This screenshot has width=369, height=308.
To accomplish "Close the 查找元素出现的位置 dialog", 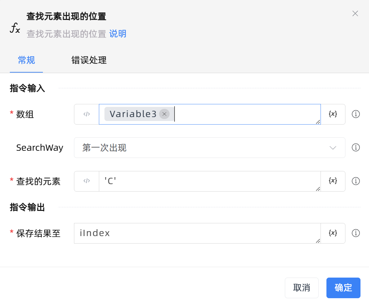I will tap(355, 14).
